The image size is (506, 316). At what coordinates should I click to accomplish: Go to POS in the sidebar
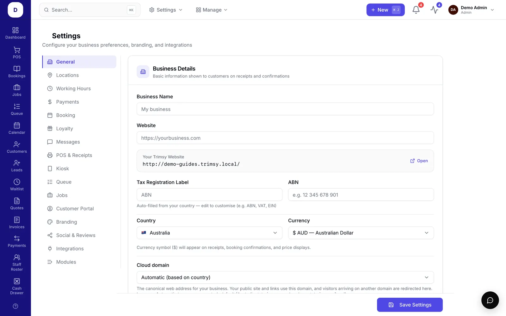[x=17, y=53]
